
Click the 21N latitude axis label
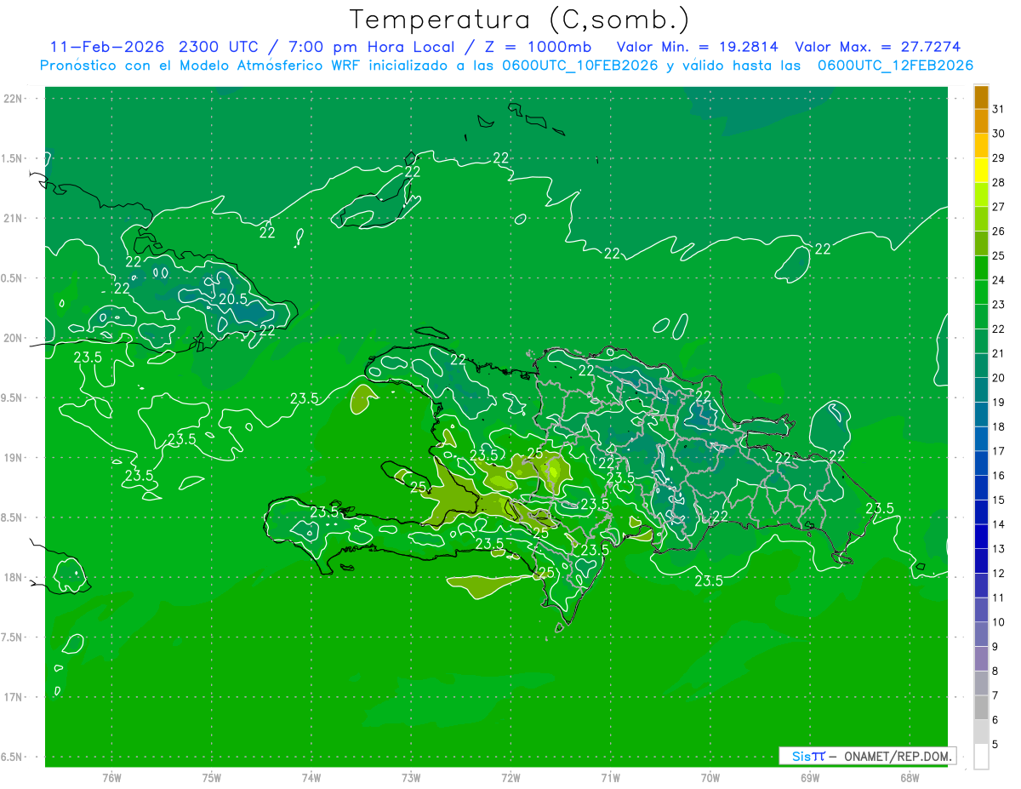pos(14,218)
